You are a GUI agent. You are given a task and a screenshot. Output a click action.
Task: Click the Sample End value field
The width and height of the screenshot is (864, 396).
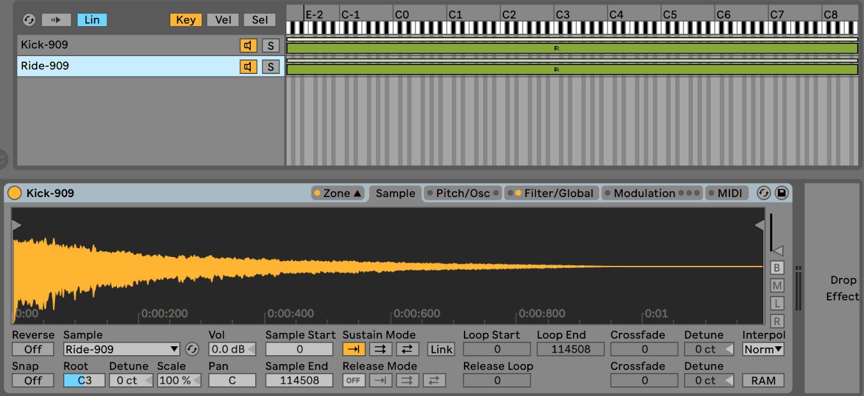(x=299, y=380)
